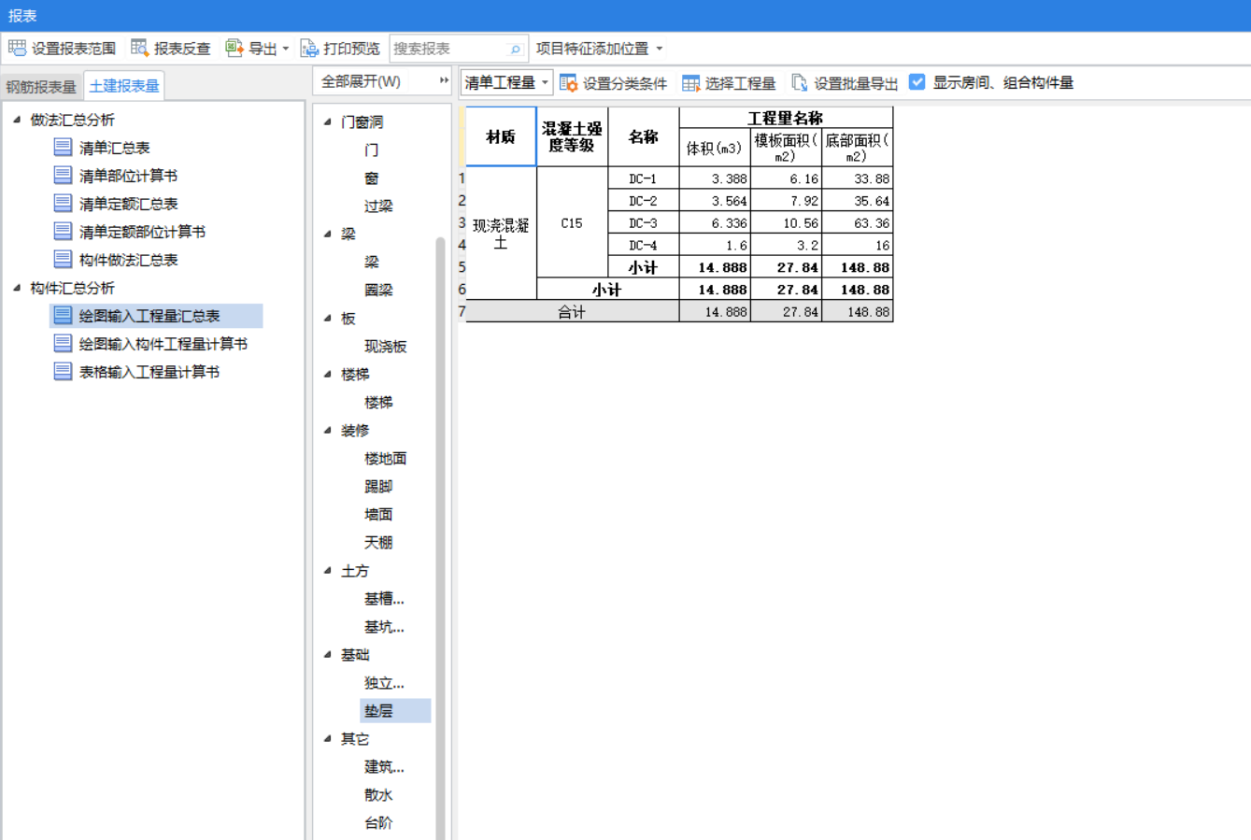Screen dimensions: 1251x840
Task: Select 楼地面 in component list
Action: [x=386, y=458]
